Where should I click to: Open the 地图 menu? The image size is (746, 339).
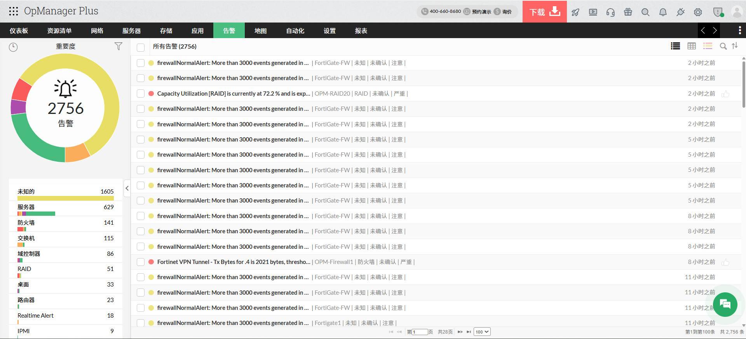pos(261,31)
